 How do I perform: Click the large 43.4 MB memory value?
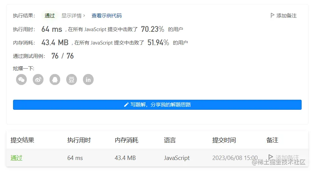tap(55, 42)
